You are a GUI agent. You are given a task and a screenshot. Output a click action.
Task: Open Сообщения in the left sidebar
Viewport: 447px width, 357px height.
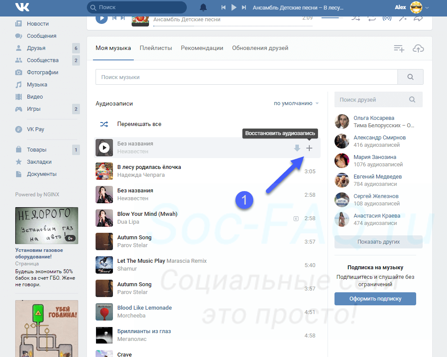(x=41, y=36)
